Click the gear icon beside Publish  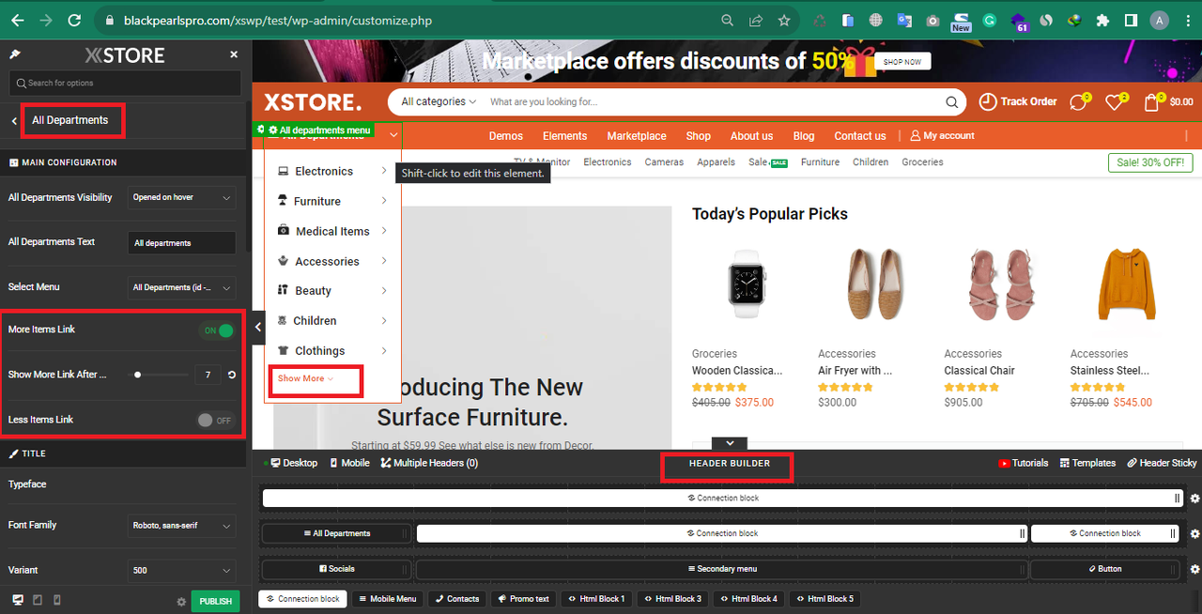(x=181, y=602)
